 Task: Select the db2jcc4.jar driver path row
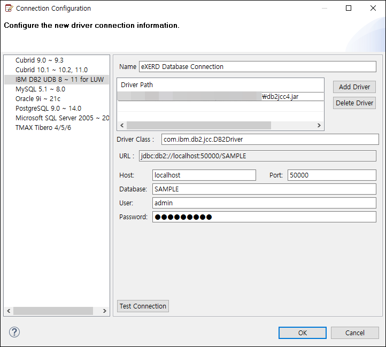(221, 97)
